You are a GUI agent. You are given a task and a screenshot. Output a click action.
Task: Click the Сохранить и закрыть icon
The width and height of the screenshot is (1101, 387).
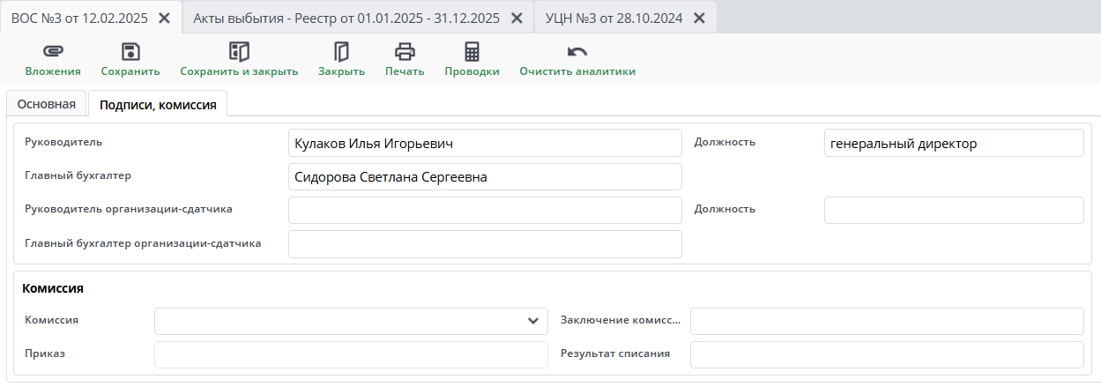click(239, 51)
